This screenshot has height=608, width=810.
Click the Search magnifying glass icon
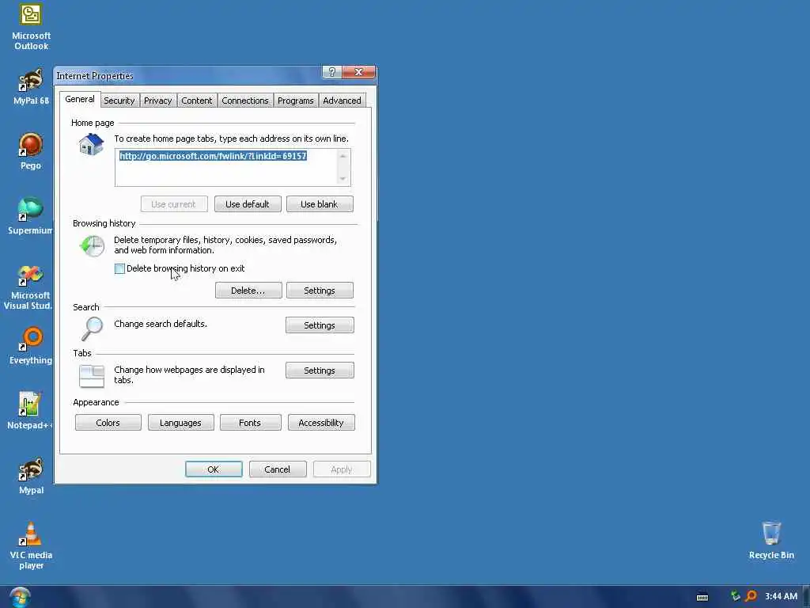(x=93, y=329)
